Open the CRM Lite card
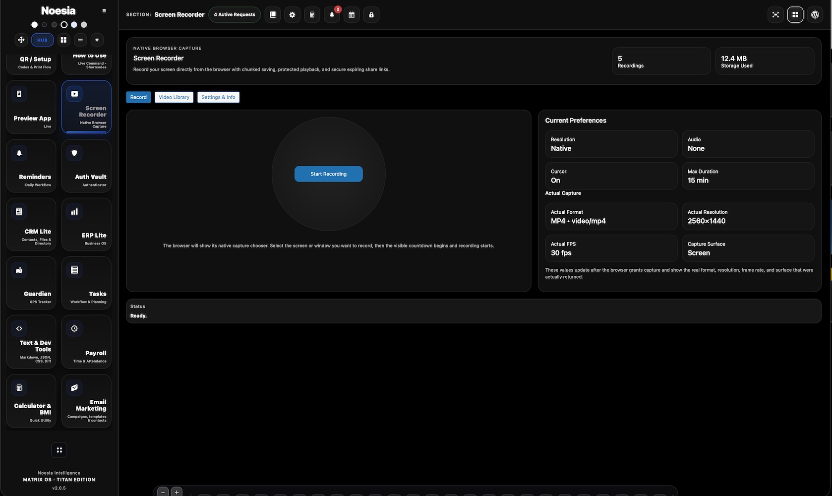 (x=31, y=224)
